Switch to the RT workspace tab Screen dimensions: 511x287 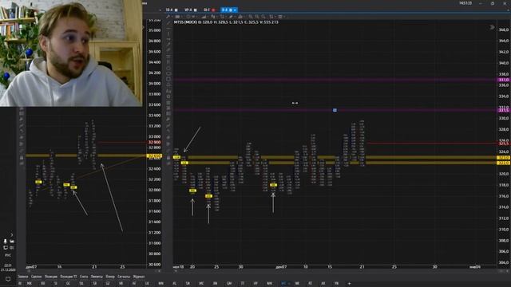(x=310, y=284)
